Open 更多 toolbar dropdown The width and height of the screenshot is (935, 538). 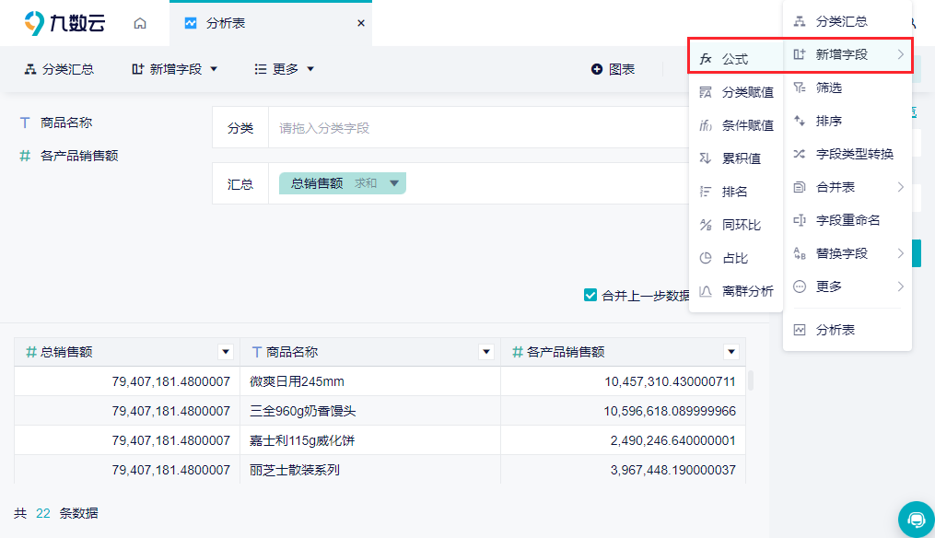pos(284,69)
